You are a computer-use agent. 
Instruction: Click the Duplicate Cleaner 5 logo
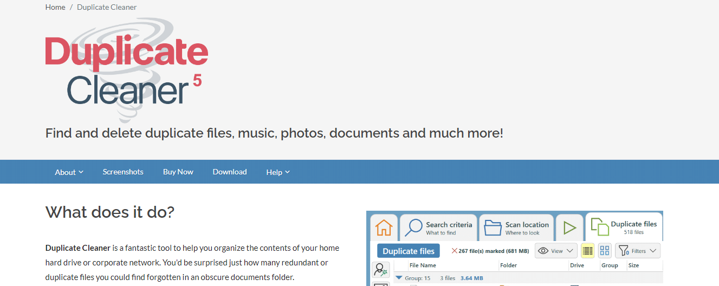pyautogui.click(x=127, y=70)
